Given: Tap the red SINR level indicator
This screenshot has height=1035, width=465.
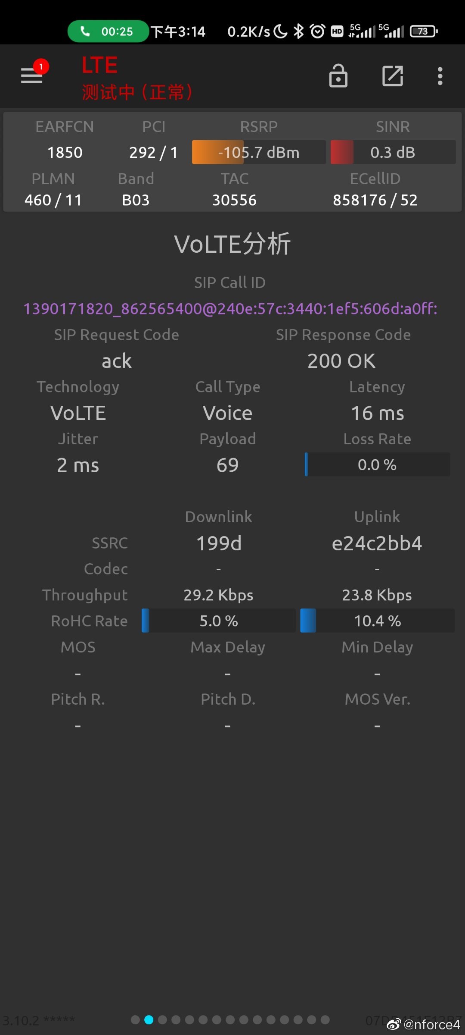Looking at the screenshot, I should click(341, 152).
